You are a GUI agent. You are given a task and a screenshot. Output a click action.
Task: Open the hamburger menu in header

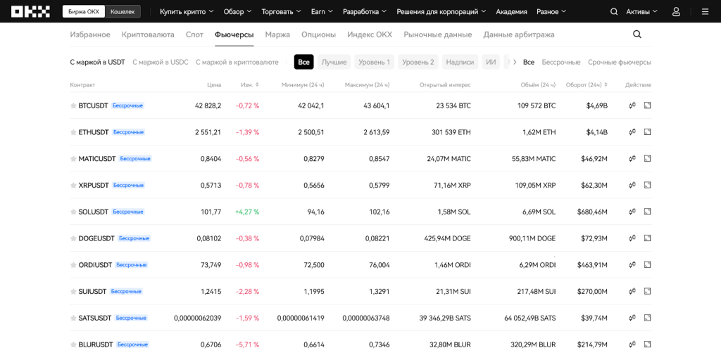coord(705,12)
